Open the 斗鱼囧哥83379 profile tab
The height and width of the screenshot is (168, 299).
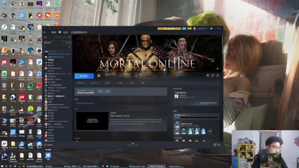[x=79, y=32]
